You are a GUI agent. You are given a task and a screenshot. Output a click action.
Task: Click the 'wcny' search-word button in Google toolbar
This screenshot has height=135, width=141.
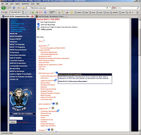click(99, 12)
